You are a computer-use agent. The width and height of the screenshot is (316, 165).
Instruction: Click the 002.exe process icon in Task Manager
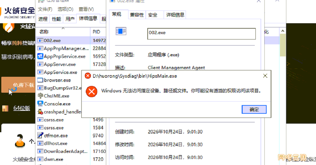40,40
